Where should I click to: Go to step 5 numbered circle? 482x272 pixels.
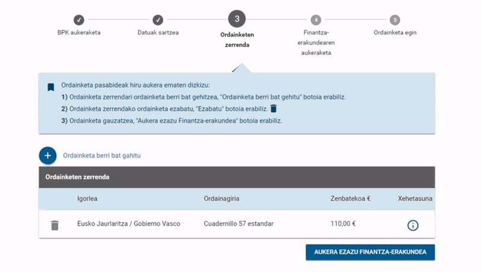pos(395,20)
